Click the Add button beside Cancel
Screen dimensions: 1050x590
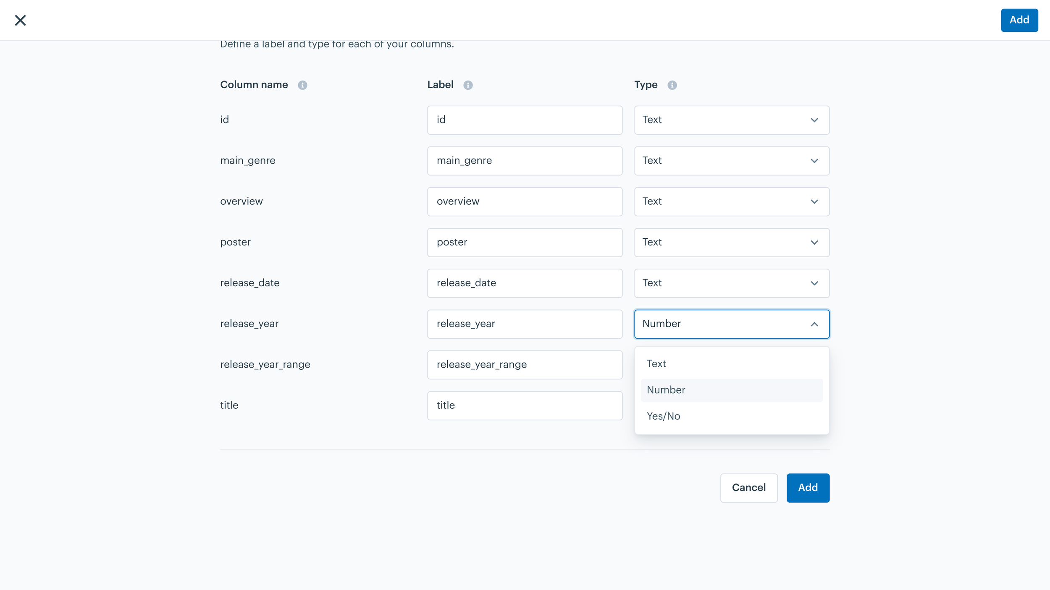(808, 488)
